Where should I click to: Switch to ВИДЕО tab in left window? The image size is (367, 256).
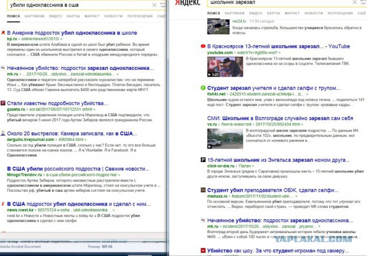56,16
